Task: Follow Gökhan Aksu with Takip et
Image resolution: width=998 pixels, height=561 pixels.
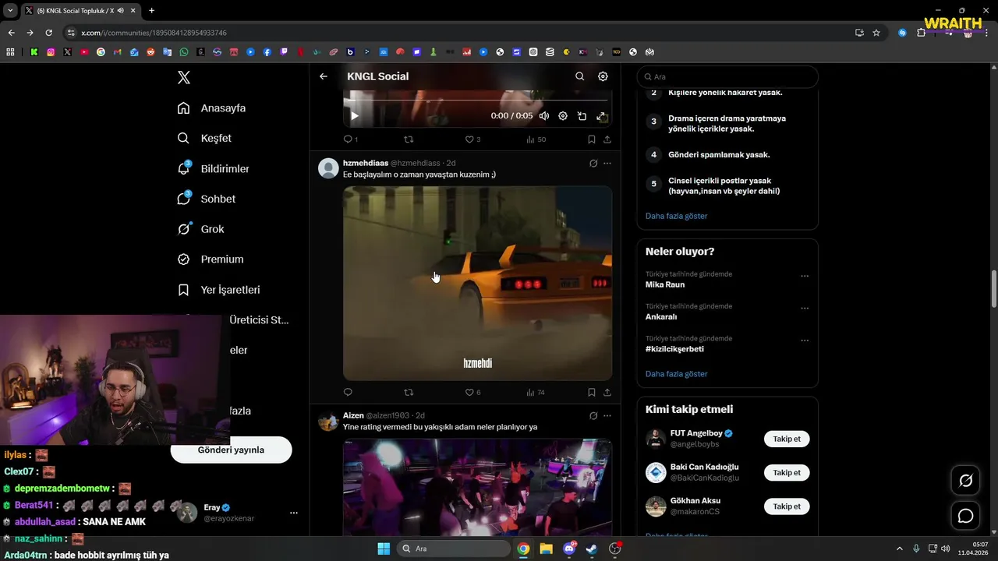Action: click(787, 506)
